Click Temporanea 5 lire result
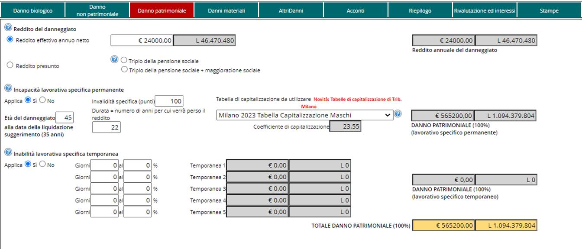 (x=320, y=212)
